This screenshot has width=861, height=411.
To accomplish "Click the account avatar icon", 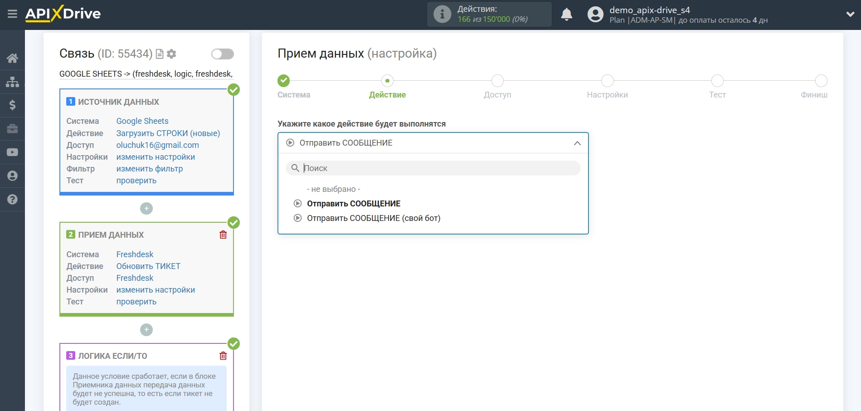I will pos(595,15).
